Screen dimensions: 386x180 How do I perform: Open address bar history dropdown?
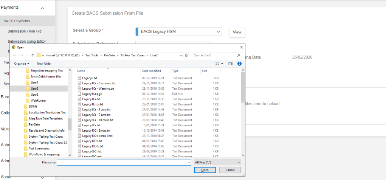(x=182, y=56)
